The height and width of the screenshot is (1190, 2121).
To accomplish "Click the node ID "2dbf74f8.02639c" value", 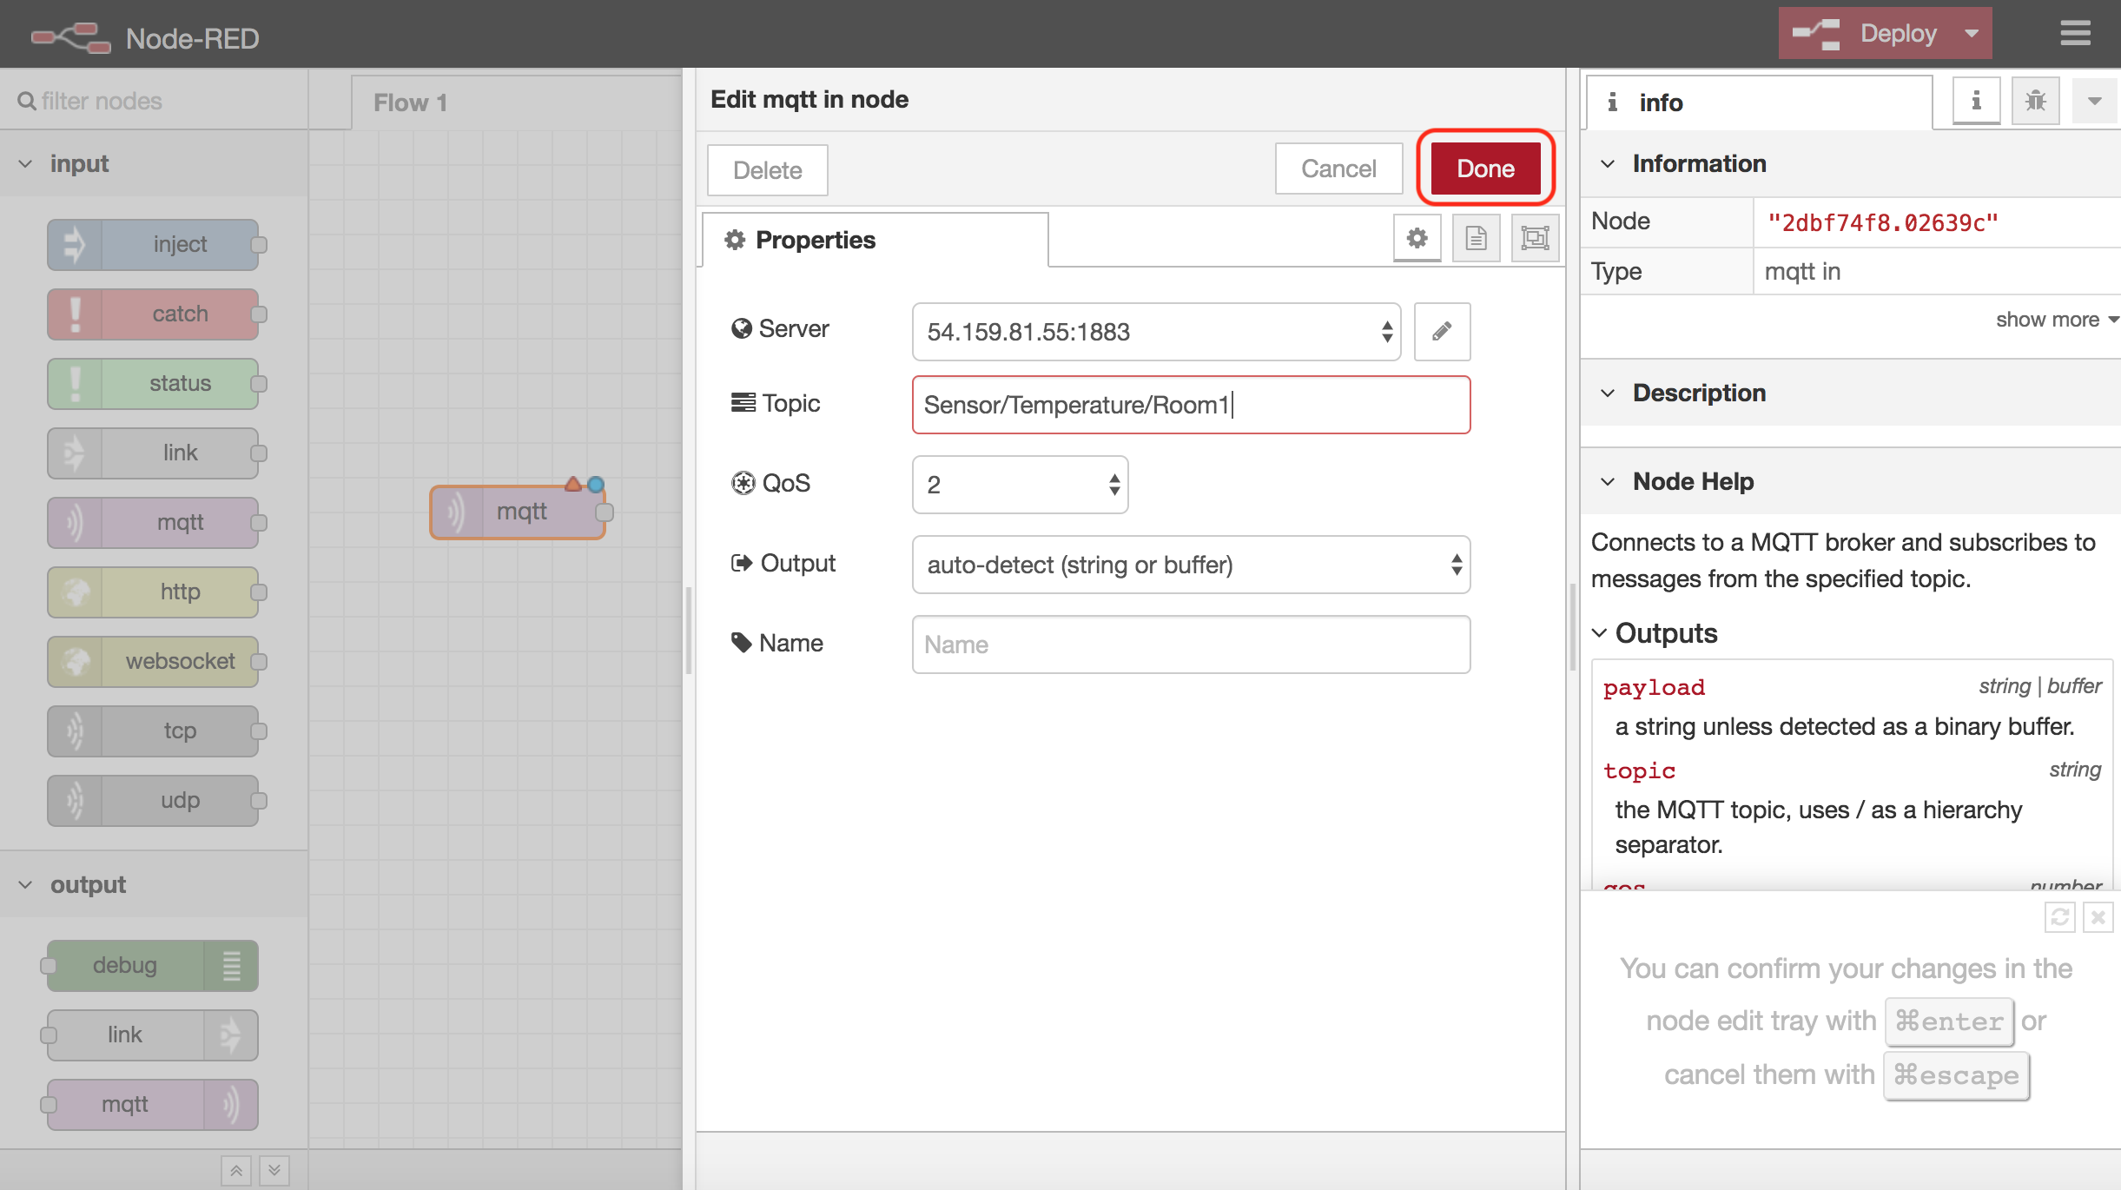I will point(1883,223).
